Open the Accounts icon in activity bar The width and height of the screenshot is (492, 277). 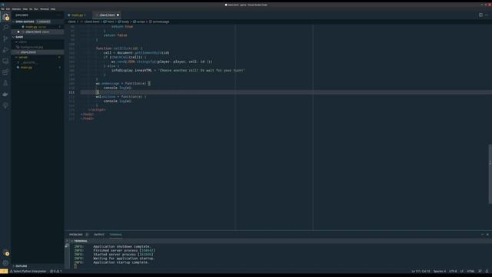[5, 252]
